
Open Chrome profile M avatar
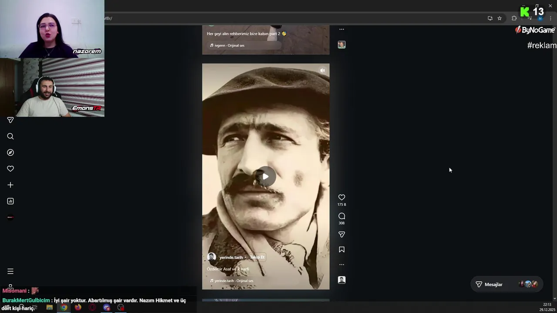(540, 18)
